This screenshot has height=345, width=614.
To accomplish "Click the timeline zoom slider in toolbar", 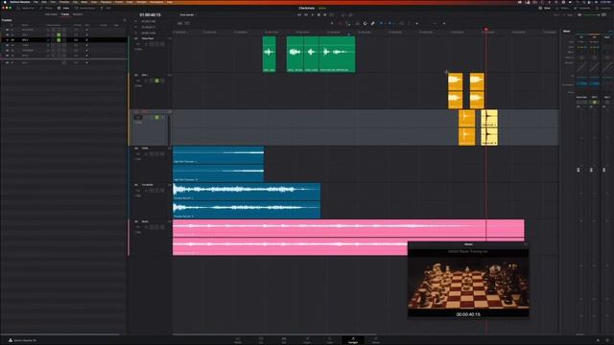I will click(439, 23).
